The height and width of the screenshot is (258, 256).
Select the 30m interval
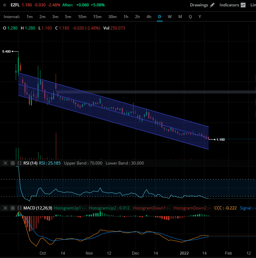click(x=112, y=17)
